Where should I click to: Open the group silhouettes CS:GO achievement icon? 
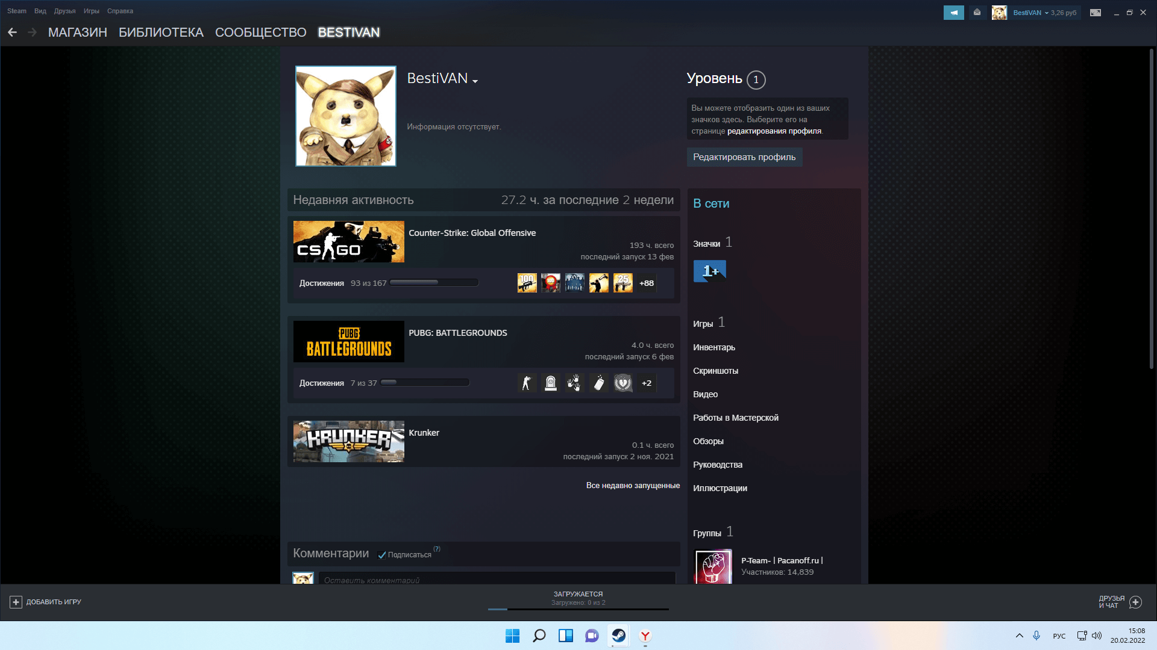[575, 283]
